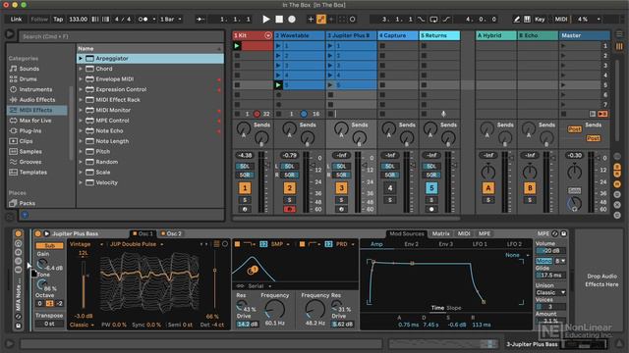This screenshot has height=353, width=629.
Task: Enable MIDI Arrangement Overdub plus icon
Action: pos(311,19)
